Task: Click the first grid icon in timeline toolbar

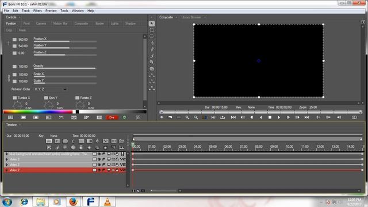Action: click(x=49, y=141)
